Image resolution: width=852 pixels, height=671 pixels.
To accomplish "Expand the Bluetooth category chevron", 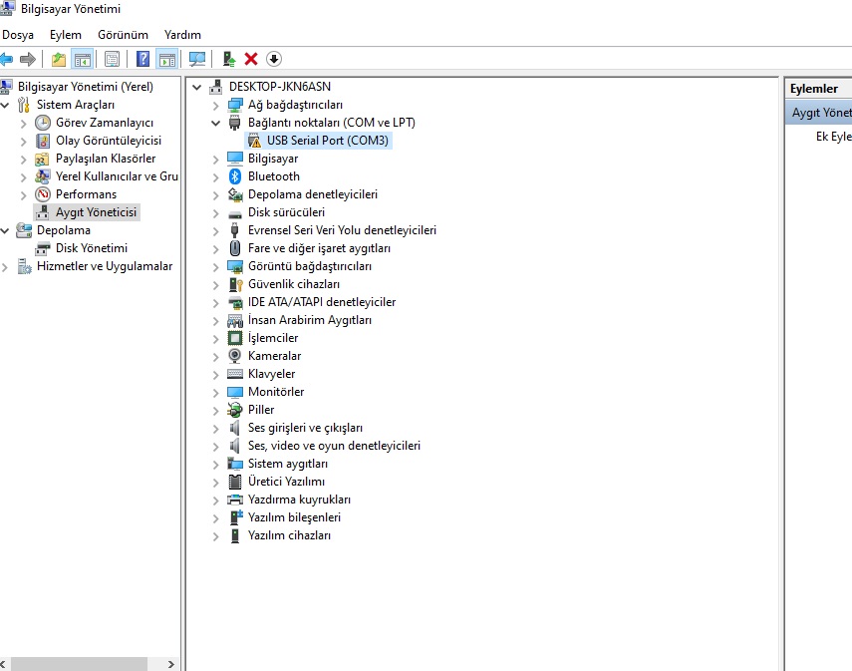I will (x=215, y=176).
